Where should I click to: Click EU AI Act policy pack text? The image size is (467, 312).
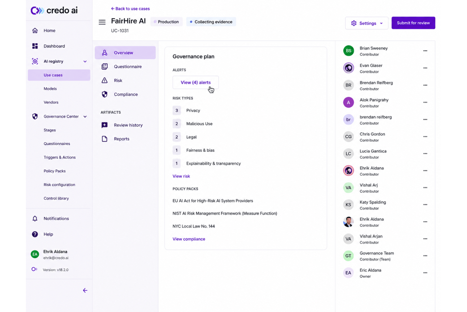(213, 201)
